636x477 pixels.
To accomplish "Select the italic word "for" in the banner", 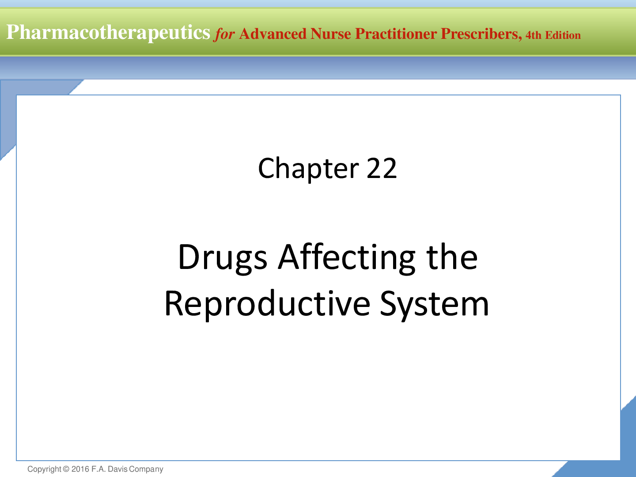I will 224,34.
